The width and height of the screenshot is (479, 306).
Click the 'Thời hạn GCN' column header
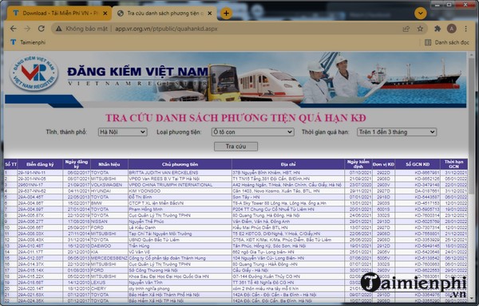tap(453, 164)
